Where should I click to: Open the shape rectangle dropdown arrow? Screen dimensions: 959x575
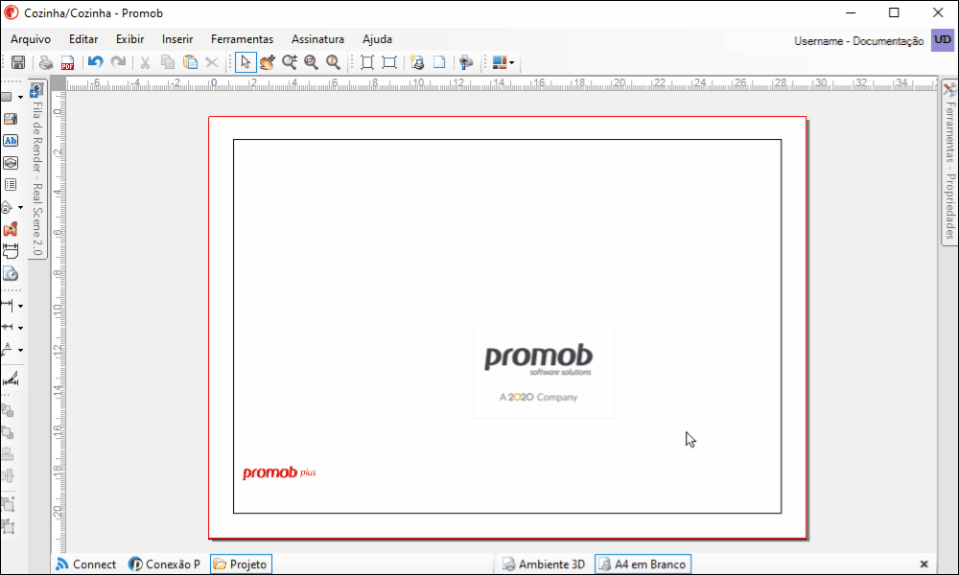click(x=20, y=97)
